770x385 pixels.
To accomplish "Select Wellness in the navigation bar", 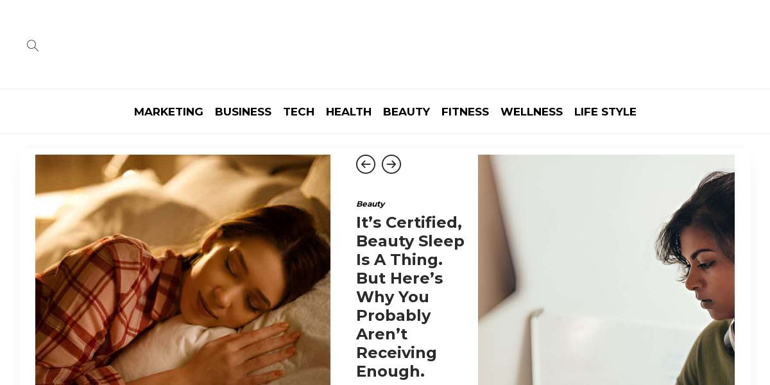I will point(531,112).
